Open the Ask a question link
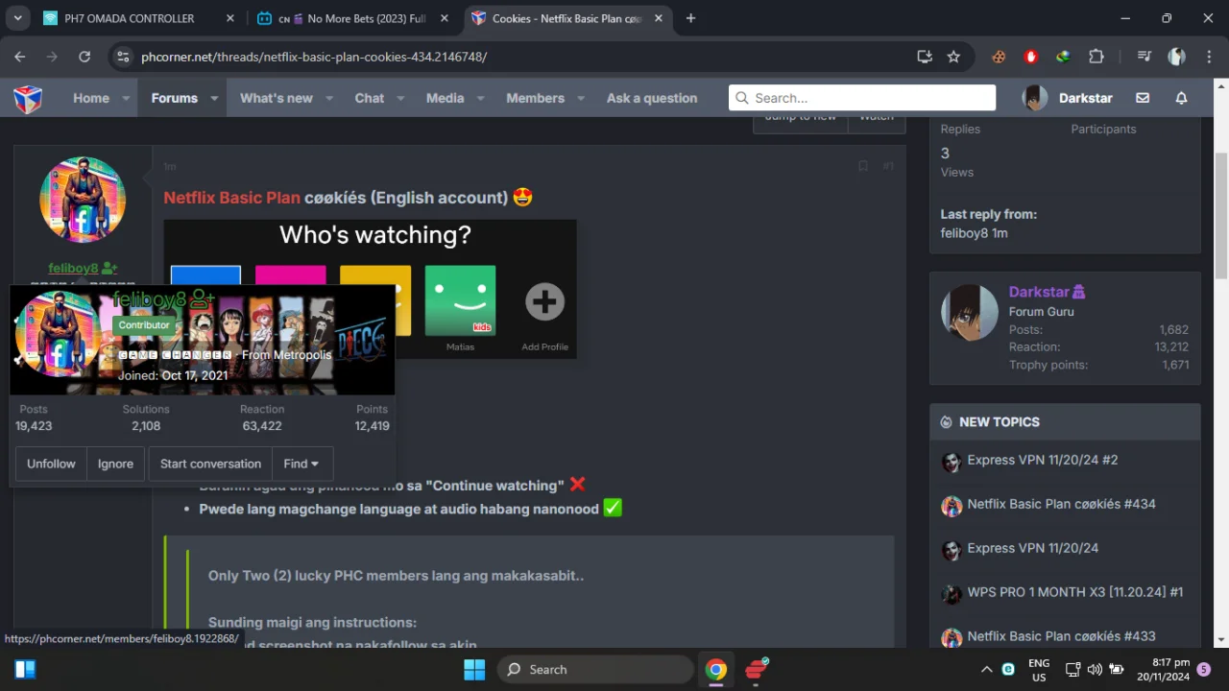 (x=652, y=98)
